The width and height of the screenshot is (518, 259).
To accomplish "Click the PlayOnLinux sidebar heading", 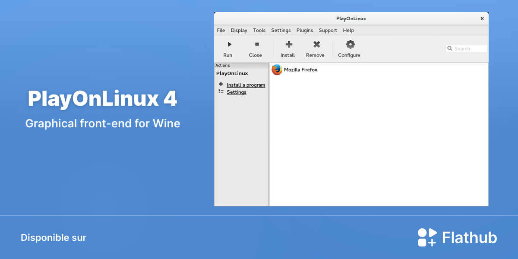I will point(232,73).
